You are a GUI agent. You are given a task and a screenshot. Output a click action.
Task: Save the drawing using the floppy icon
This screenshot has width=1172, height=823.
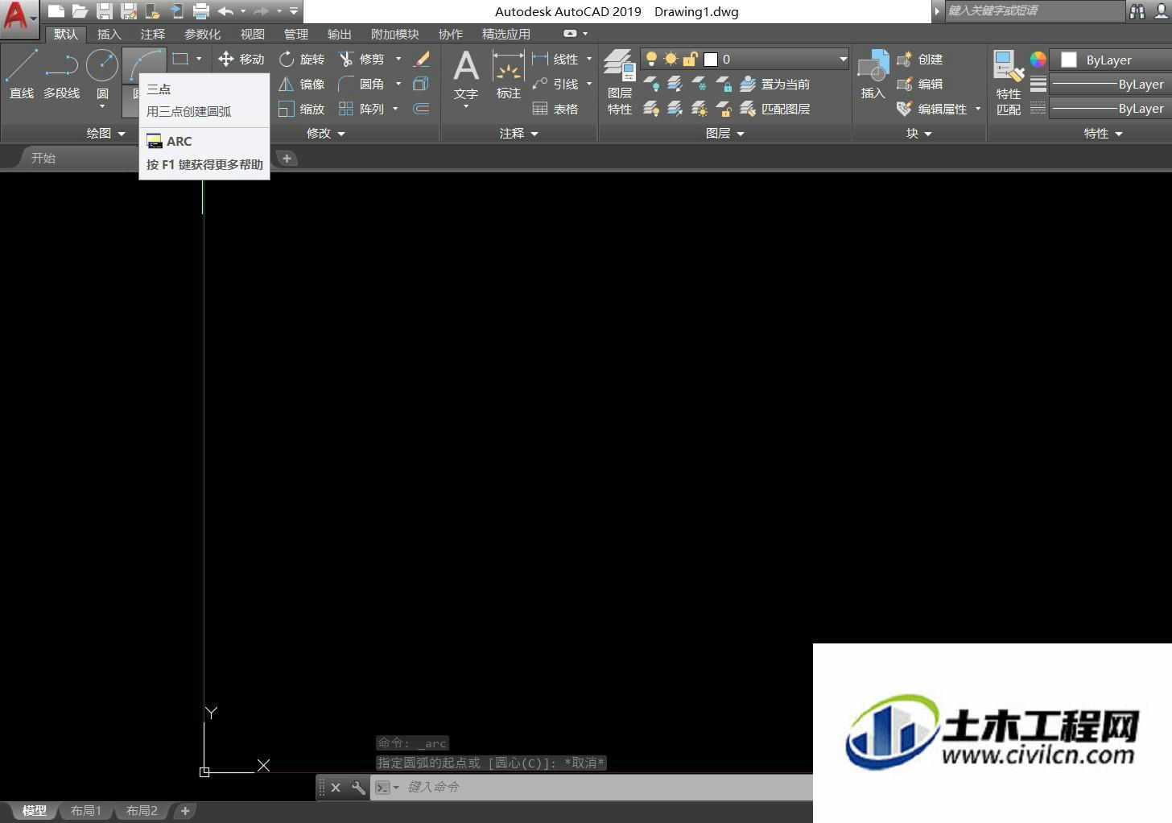click(104, 11)
